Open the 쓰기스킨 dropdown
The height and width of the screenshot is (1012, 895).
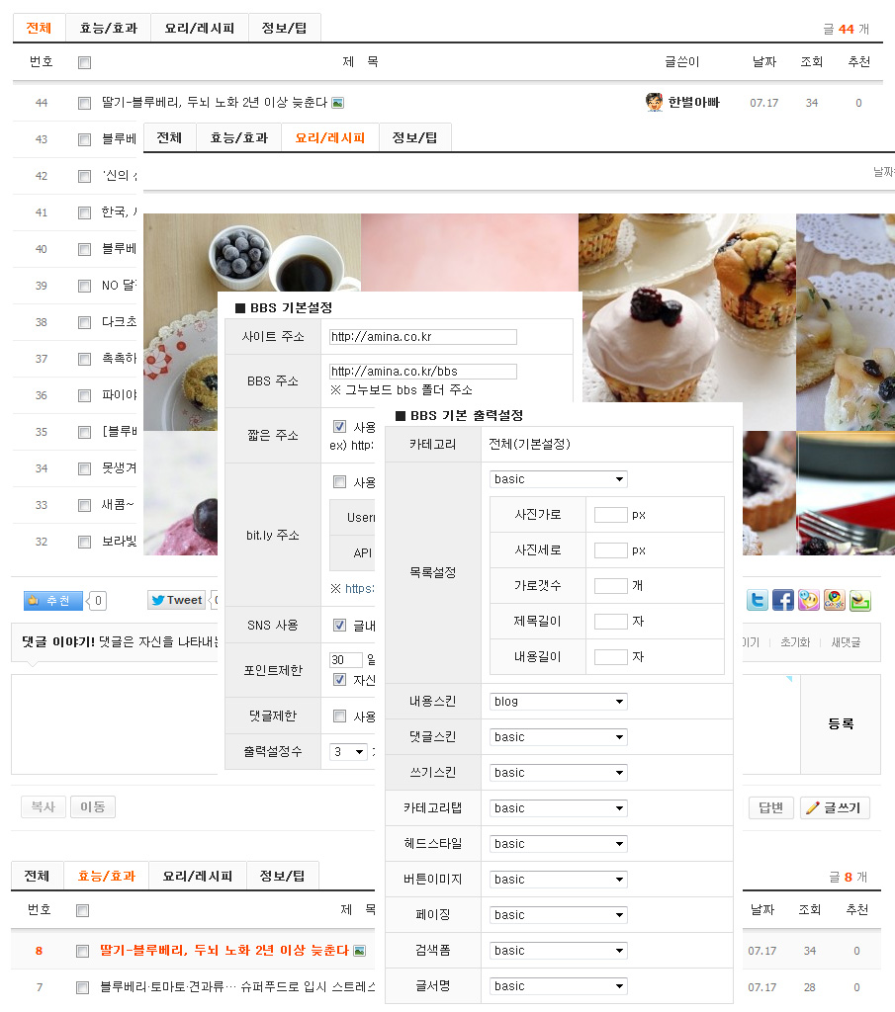[x=559, y=773]
